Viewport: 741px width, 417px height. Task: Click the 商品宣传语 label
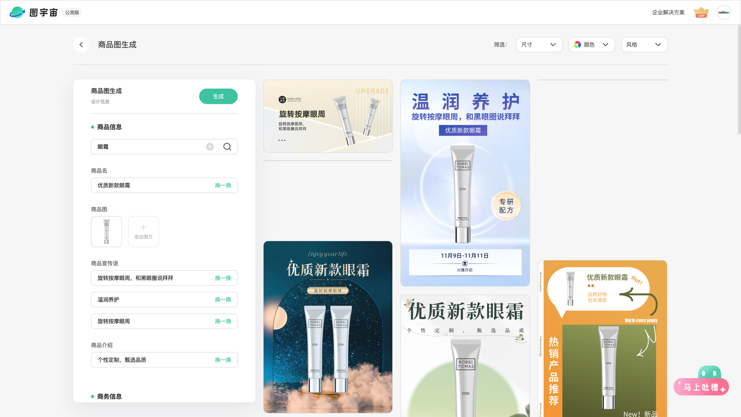pyautogui.click(x=105, y=263)
